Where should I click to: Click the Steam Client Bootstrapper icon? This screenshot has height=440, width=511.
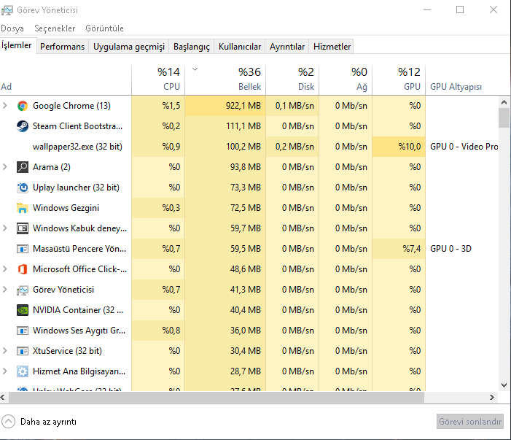click(x=23, y=126)
